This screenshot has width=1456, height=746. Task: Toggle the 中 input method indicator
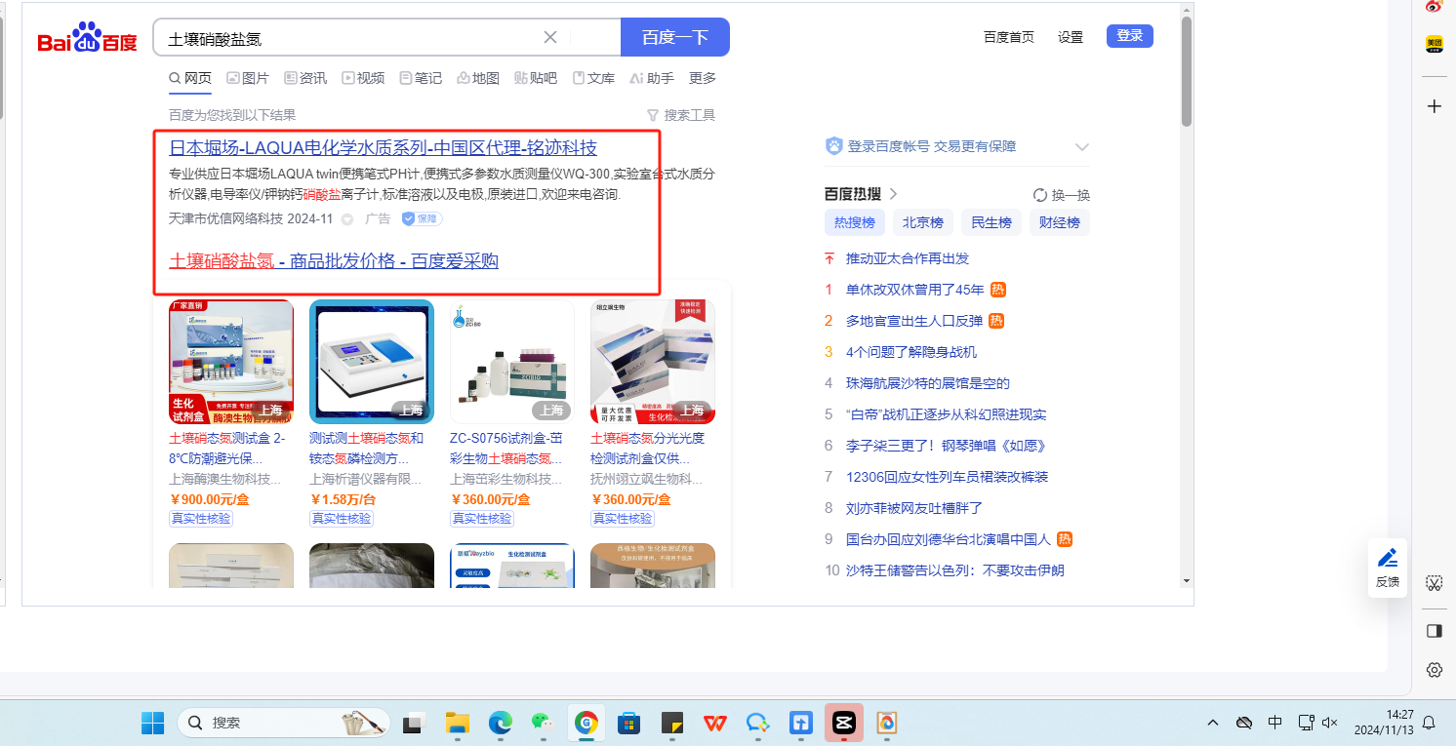point(1275,723)
